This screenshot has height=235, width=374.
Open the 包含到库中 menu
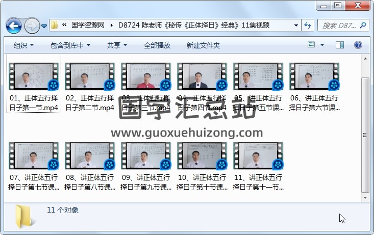point(70,45)
